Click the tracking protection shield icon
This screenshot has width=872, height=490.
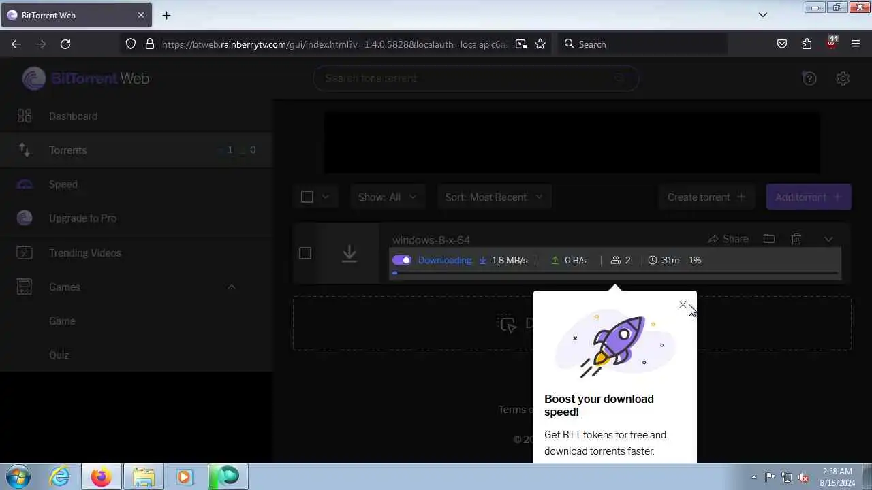pos(131,44)
